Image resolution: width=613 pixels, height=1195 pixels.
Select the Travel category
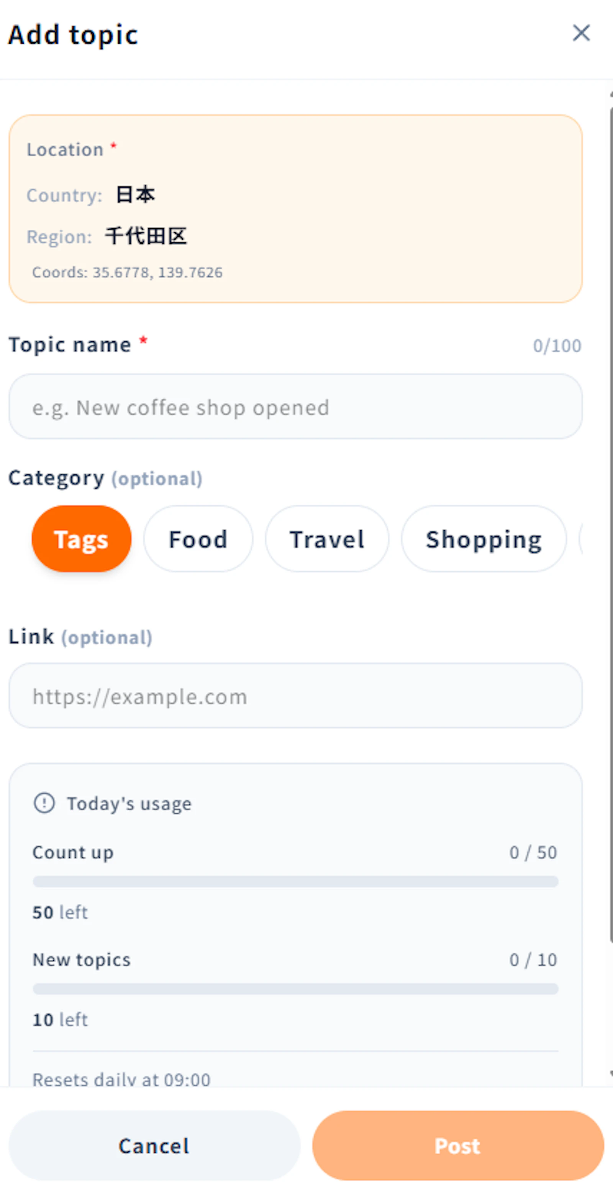327,539
